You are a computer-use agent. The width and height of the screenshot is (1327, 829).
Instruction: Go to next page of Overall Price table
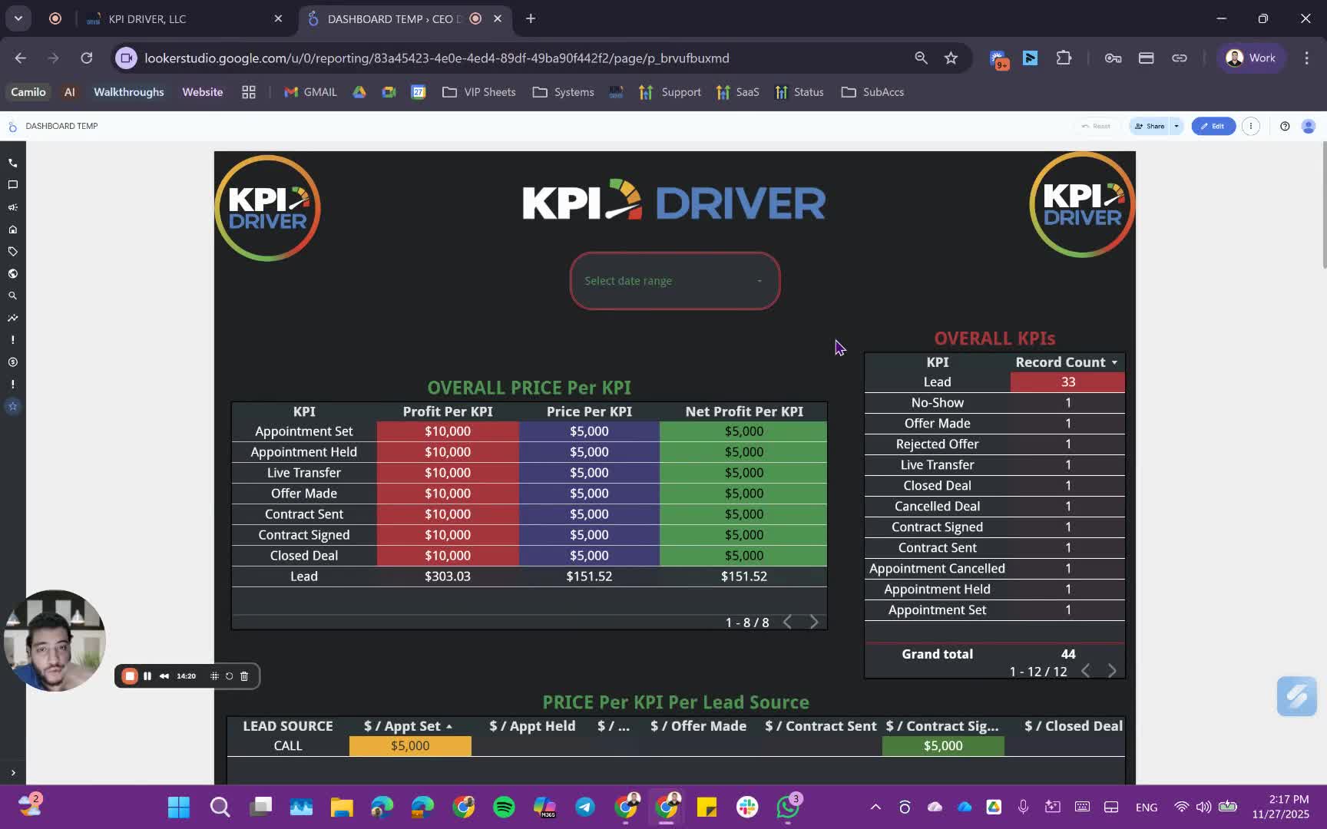pyautogui.click(x=814, y=622)
